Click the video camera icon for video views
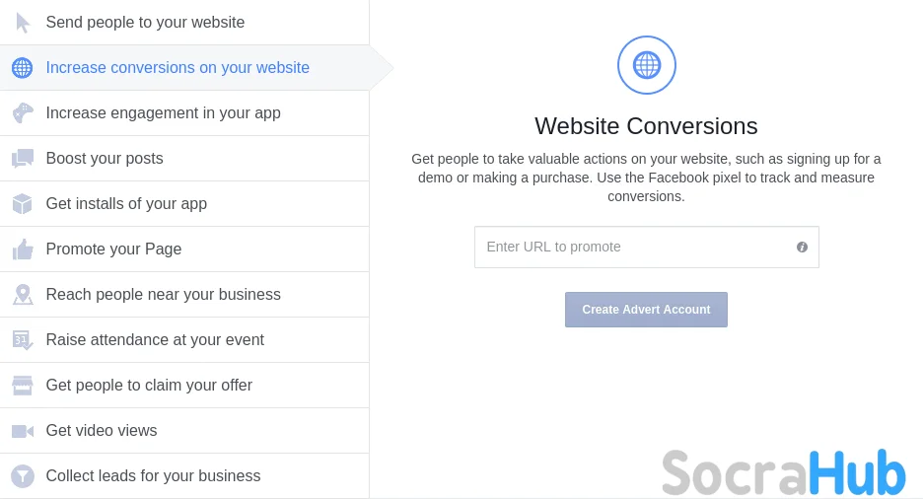This screenshot has width=923, height=499. click(22, 431)
